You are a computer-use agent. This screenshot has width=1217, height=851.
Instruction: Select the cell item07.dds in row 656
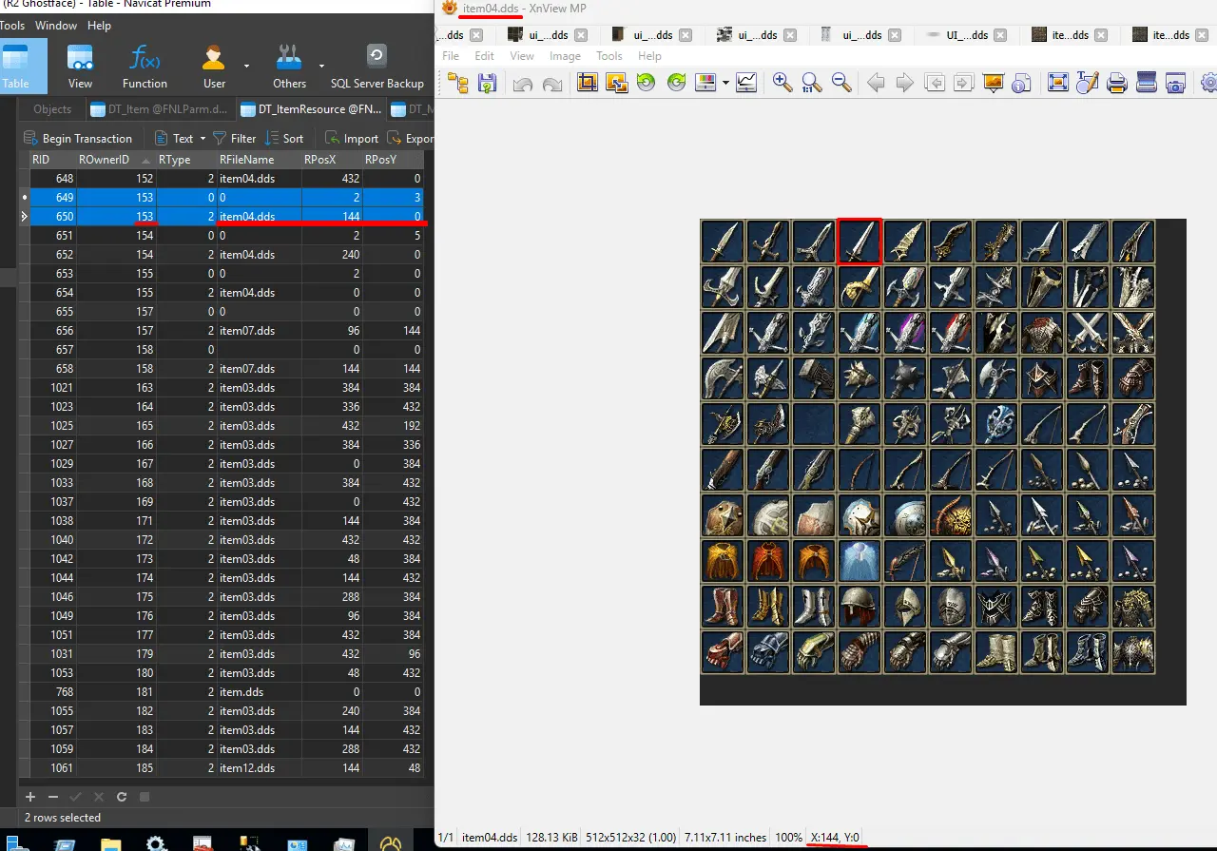[x=259, y=331]
